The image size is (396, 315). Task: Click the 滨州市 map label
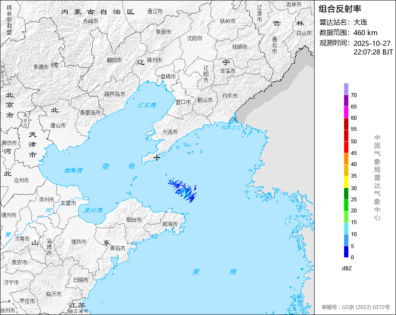click(46, 200)
